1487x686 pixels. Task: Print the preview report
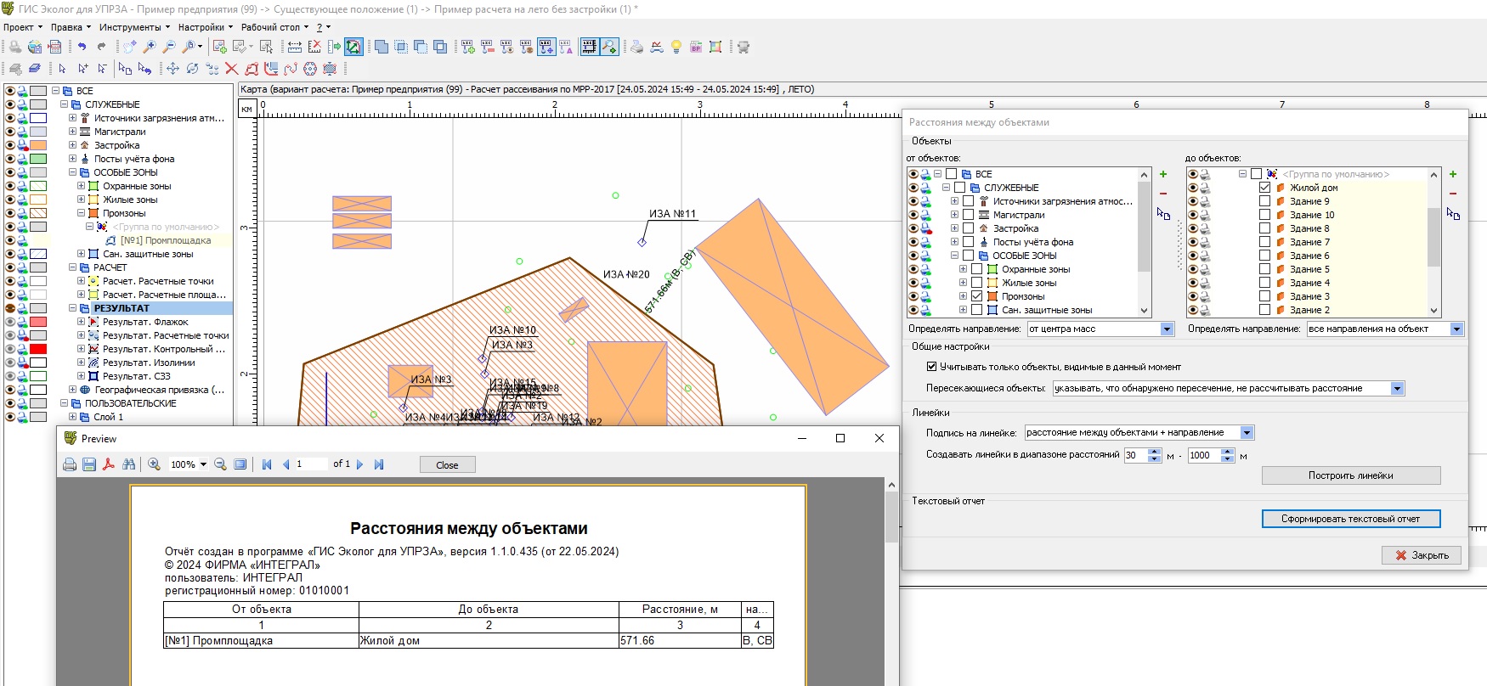click(70, 464)
